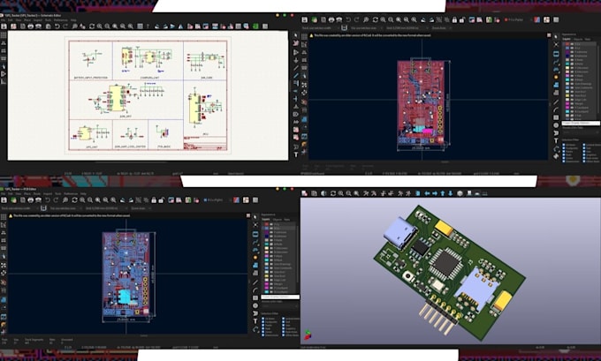
Task: Select Add Text tool in top-right PCB Editor
Action: pos(556,140)
